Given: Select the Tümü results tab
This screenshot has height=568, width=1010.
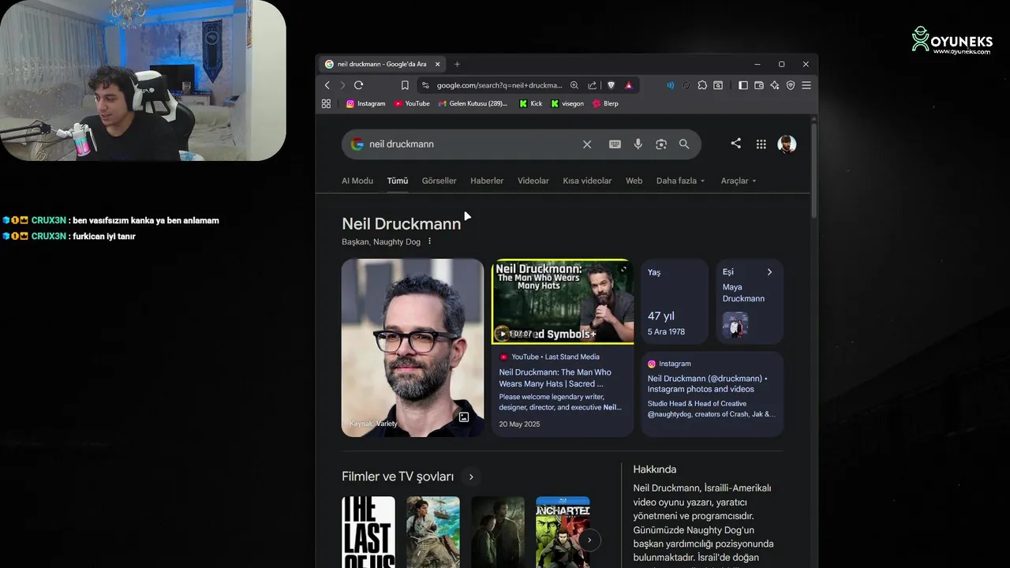Looking at the screenshot, I should [398, 181].
